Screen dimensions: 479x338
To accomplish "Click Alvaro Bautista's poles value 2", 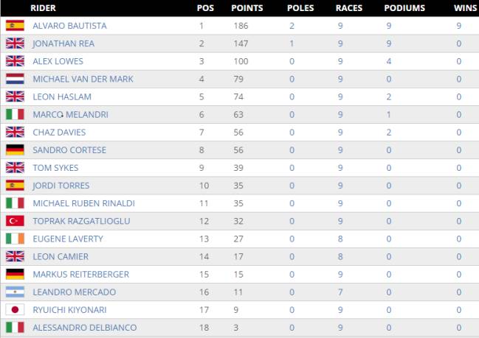I will [292, 26].
